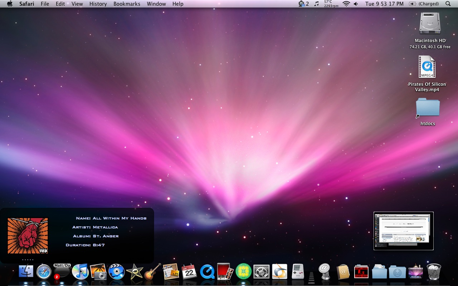This screenshot has width=458, height=286.
Task: Open GarageBand guitar icon
Action: [x=153, y=272]
